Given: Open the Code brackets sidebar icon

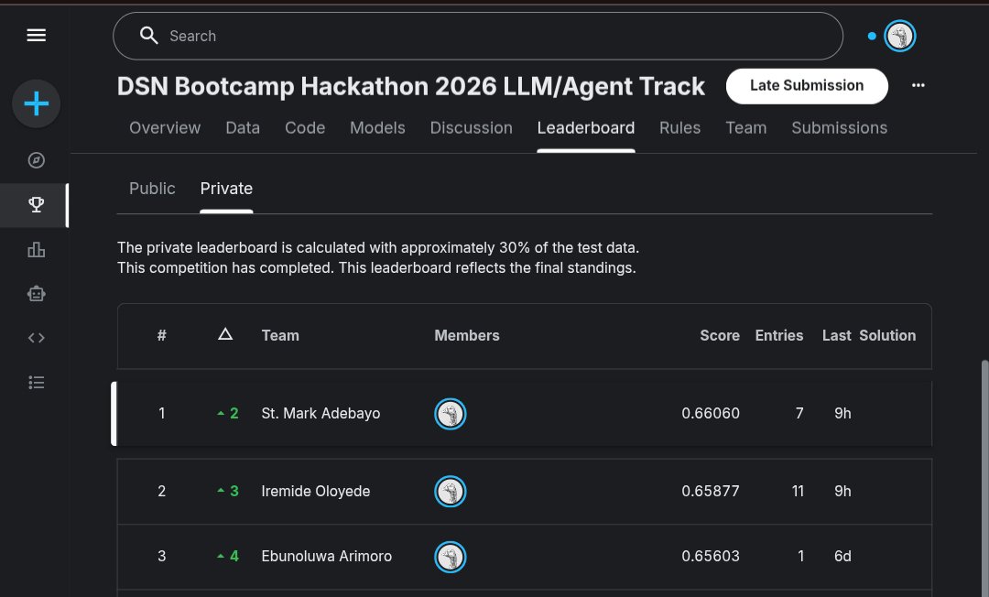Looking at the screenshot, I should (x=36, y=338).
